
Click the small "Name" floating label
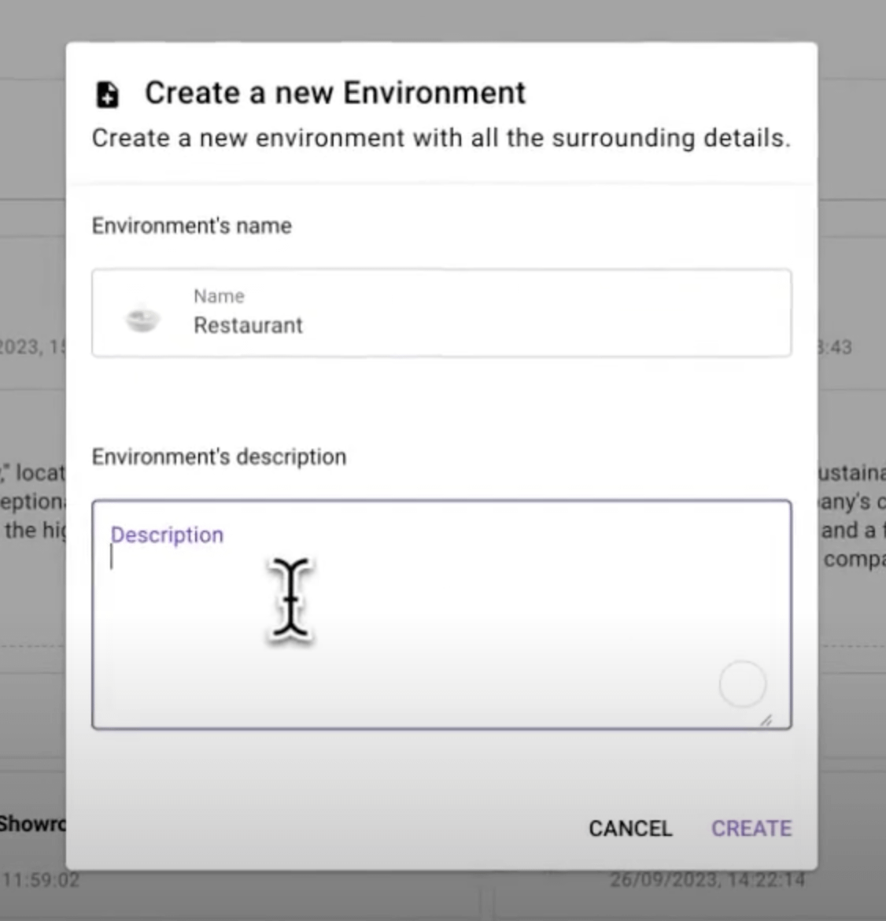coord(219,297)
